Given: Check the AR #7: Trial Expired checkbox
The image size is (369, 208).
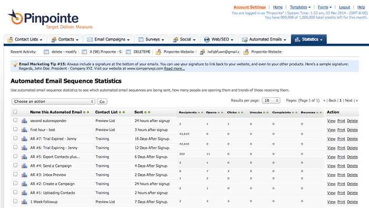Looking at the screenshot, I should coord(15,138).
